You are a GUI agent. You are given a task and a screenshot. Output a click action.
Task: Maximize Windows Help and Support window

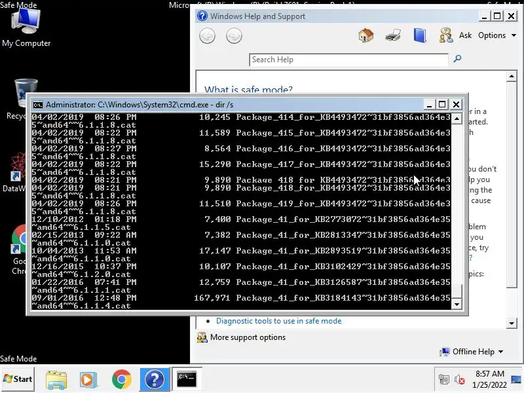coord(497,16)
